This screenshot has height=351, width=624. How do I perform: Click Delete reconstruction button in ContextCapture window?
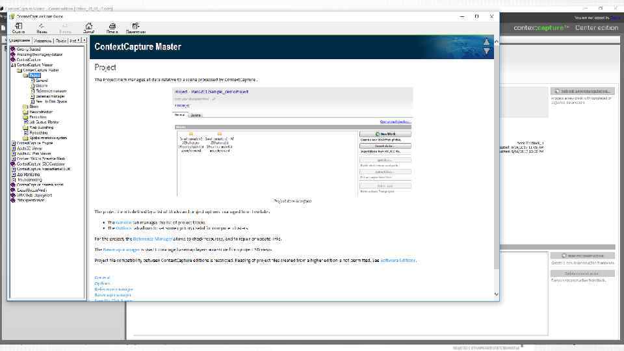click(582, 274)
